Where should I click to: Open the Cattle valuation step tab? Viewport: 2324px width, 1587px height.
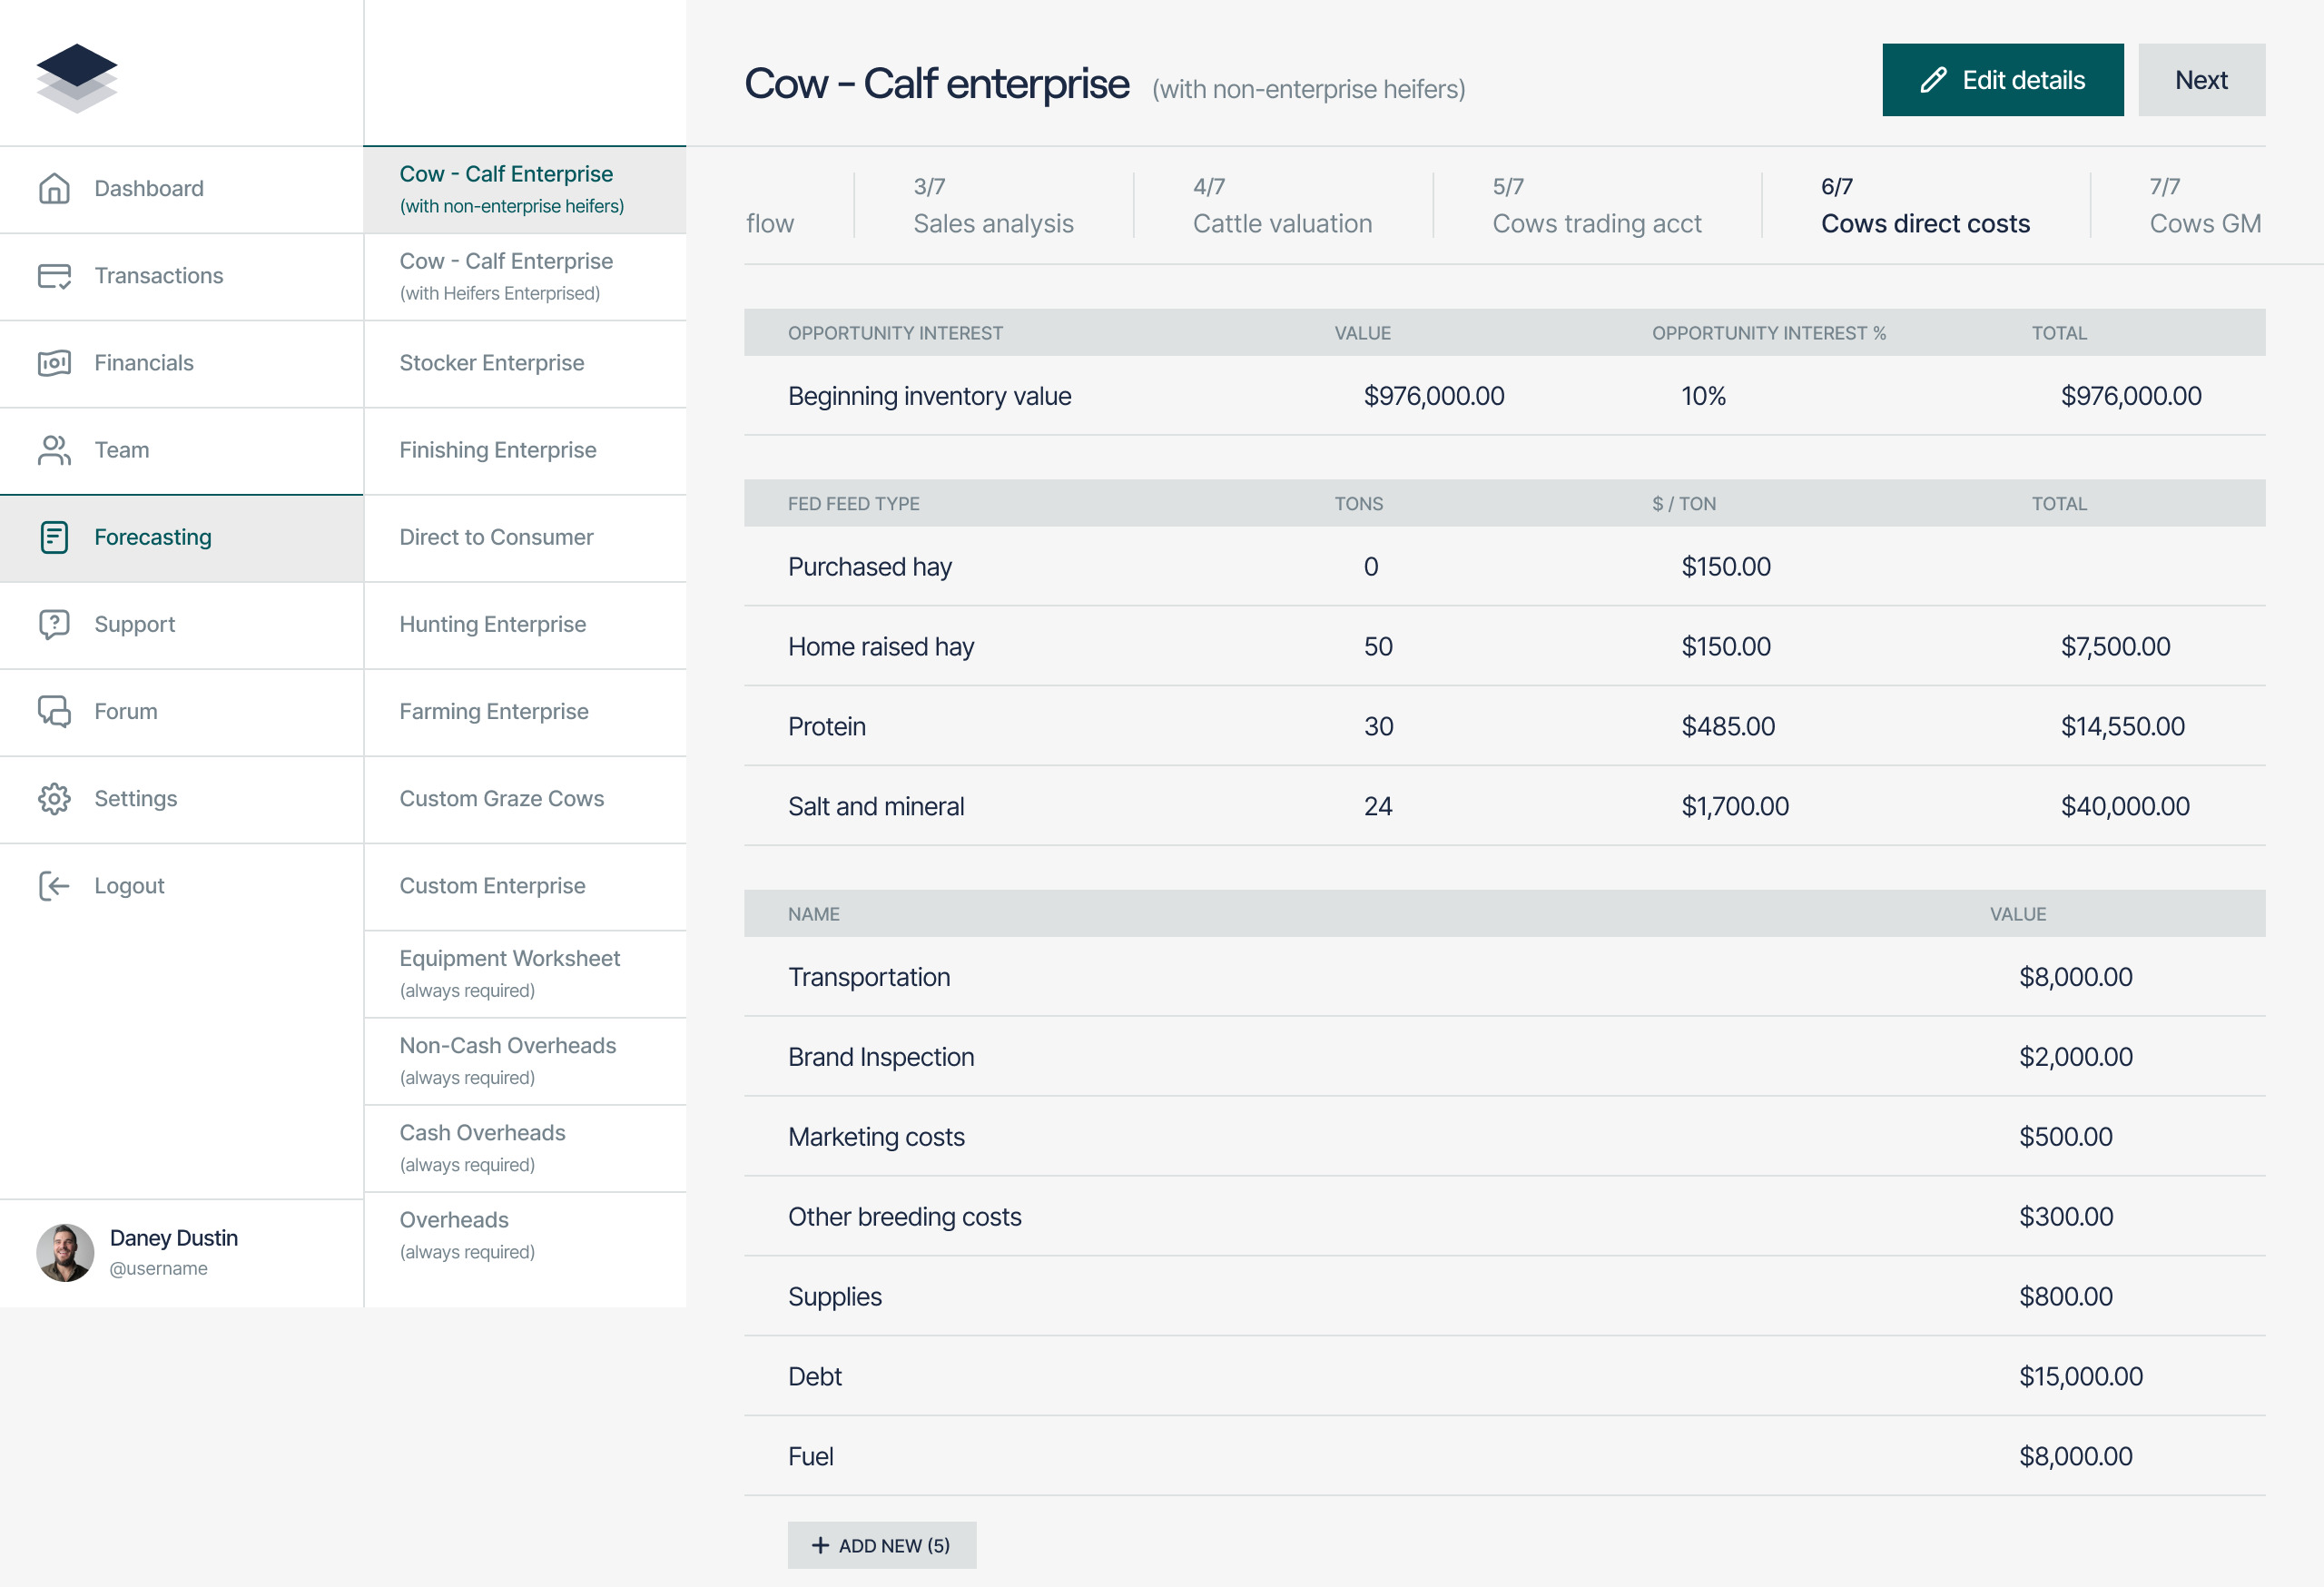(1281, 206)
